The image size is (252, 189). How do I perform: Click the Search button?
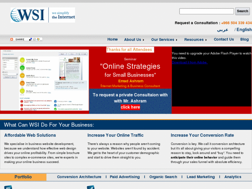coord(243,11)
